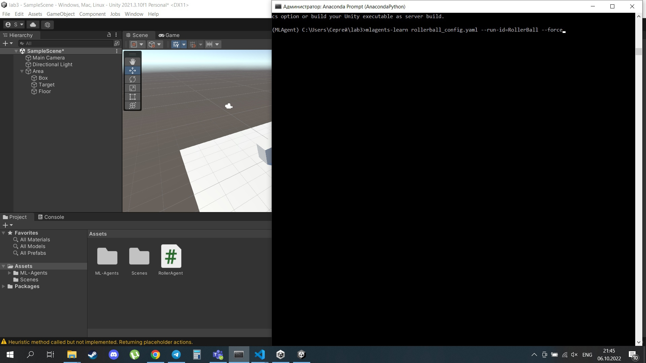This screenshot has width=646, height=363.
Task: Open RollerAgent script asset
Action: pos(171,256)
